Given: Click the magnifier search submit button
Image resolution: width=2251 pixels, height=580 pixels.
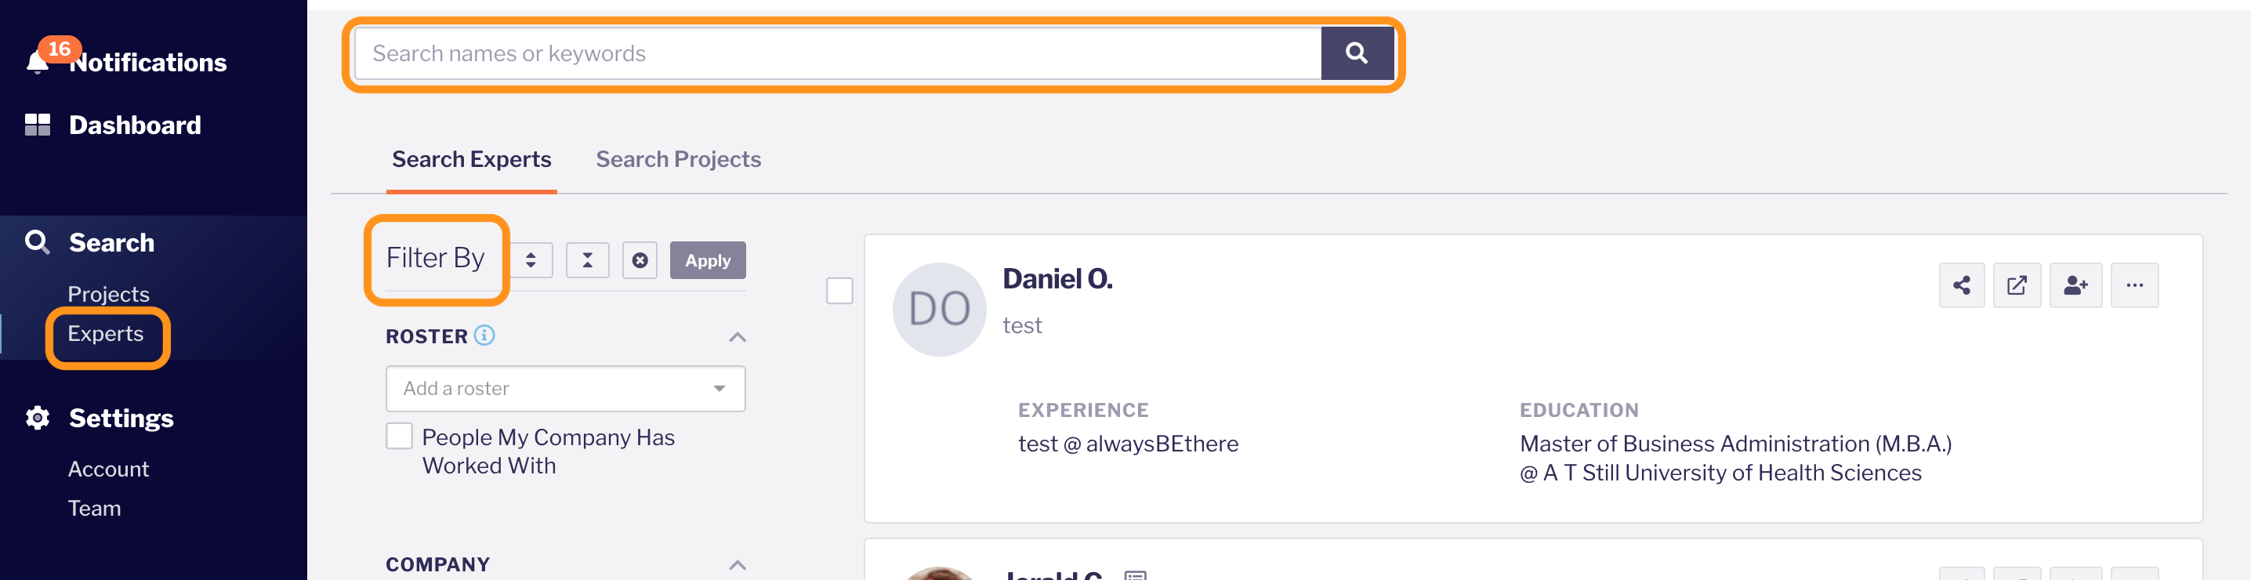Looking at the screenshot, I should click(x=1356, y=53).
